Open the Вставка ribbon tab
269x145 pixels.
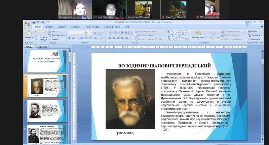(49, 27)
